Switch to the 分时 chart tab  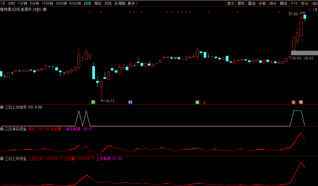pos(11,3)
